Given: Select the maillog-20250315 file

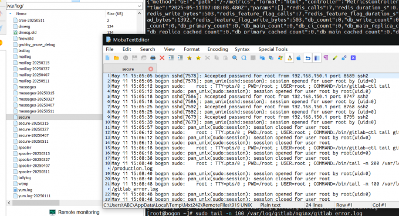Looking at the screenshot, I should pyautogui.click(x=34, y=63).
